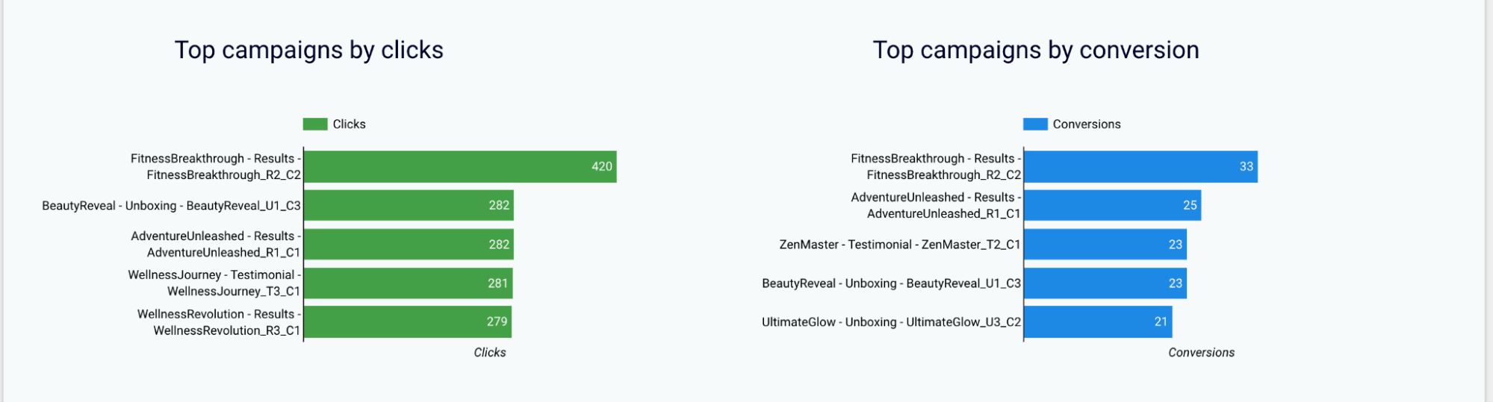Image resolution: width=1493 pixels, height=402 pixels.
Task: Click the BeautyReveal bar in the clicks chart
Action: tap(409, 205)
